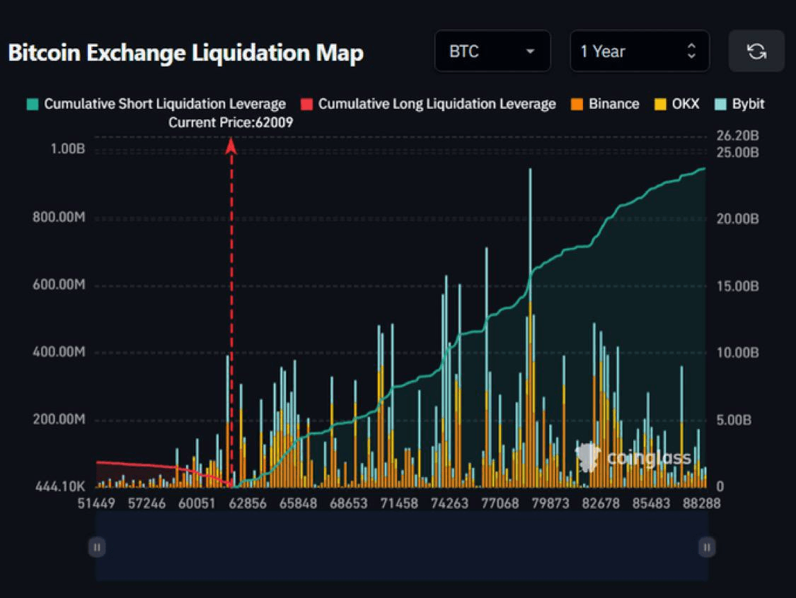Image resolution: width=796 pixels, height=598 pixels.
Task: Toggle Cumulative Short Liquidation Leverage legend
Action: coord(156,104)
